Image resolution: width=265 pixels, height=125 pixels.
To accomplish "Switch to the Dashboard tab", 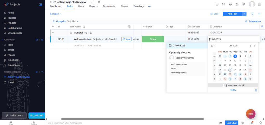I will click(x=56, y=6).
